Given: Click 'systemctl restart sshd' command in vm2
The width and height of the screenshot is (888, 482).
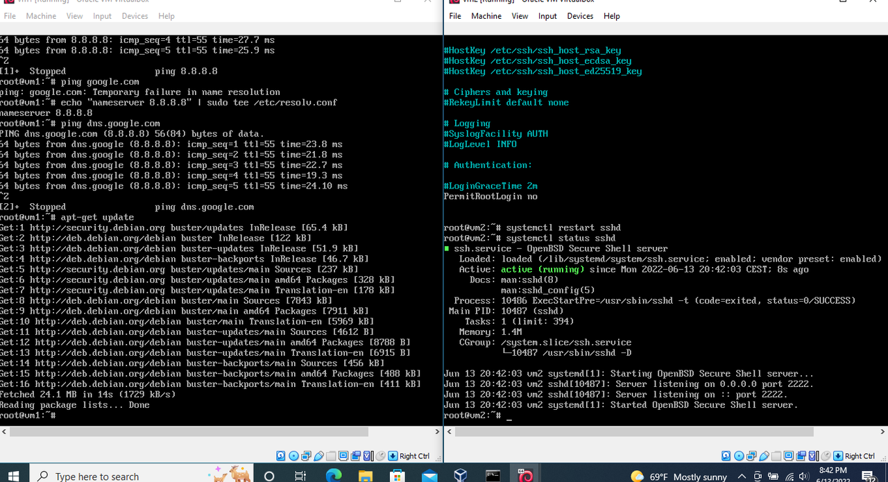Looking at the screenshot, I should coord(563,227).
